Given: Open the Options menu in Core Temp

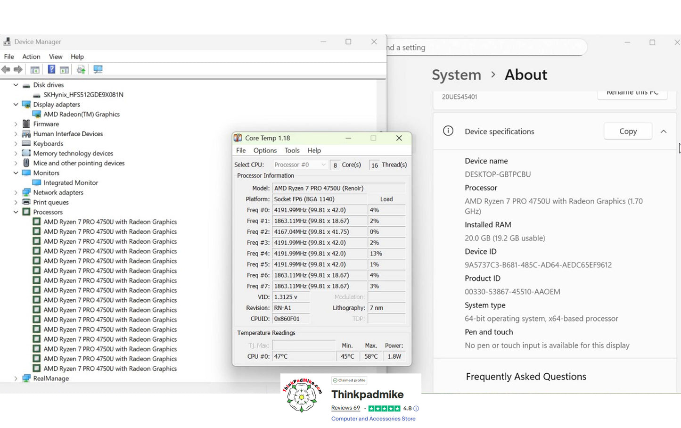Looking at the screenshot, I should coord(265,150).
